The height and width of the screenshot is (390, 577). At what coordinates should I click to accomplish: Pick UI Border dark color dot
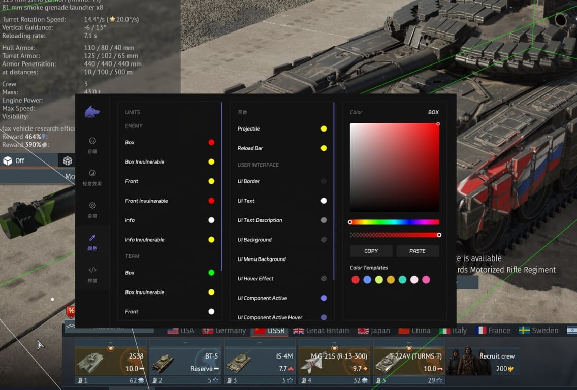pyautogui.click(x=324, y=181)
